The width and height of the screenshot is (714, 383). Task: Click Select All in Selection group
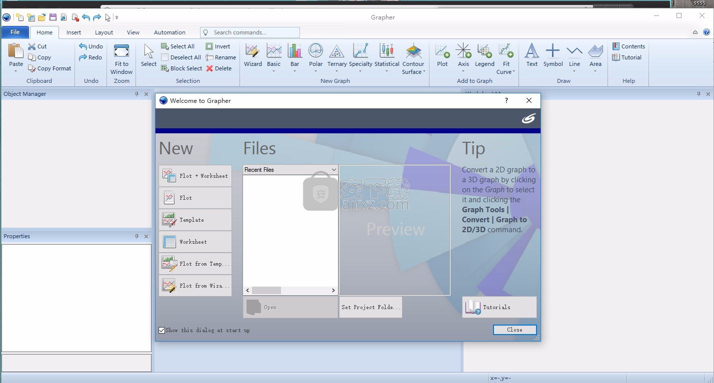177,46
